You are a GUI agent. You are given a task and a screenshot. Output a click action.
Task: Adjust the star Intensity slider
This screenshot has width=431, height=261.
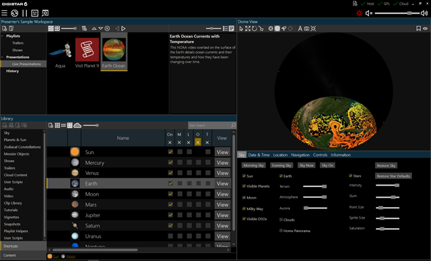[x=388, y=185]
